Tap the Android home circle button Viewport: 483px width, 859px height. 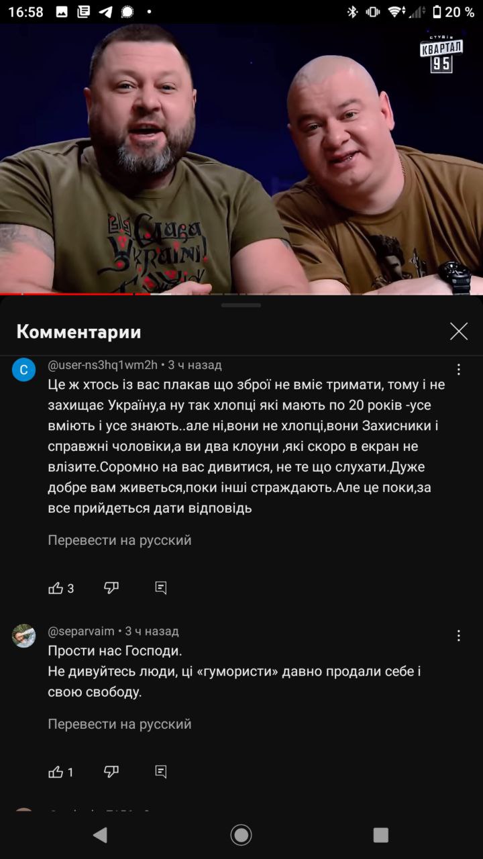(x=241, y=835)
